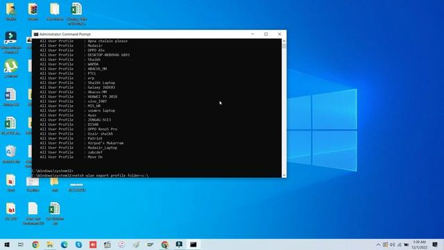Click the 'Shaikh Laptop' profile line
Viewport: 444px width, 250px height.
click(x=77, y=83)
